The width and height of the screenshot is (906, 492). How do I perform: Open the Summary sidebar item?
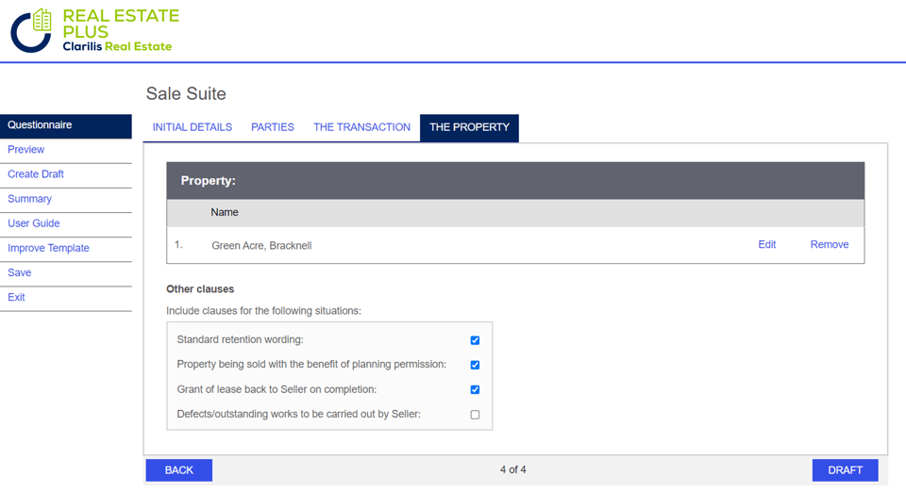pyautogui.click(x=29, y=199)
